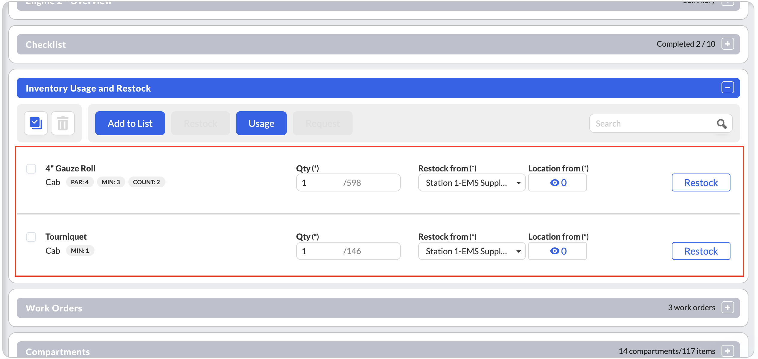Screen dimensions: 758x359
Task: Click the 'COUNT: 2' badge
Action: tap(147, 182)
